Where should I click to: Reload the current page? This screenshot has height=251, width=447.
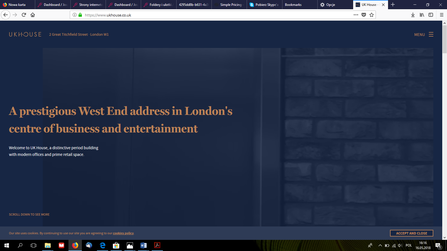click(x=24, y=15)
